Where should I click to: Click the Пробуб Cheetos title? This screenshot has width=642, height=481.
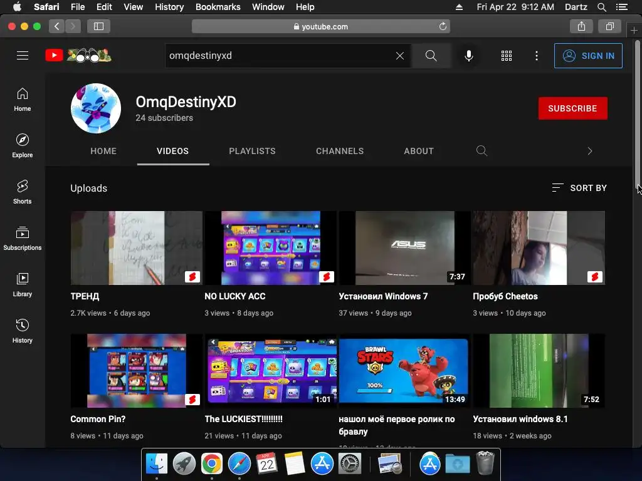tap(505, 296)
